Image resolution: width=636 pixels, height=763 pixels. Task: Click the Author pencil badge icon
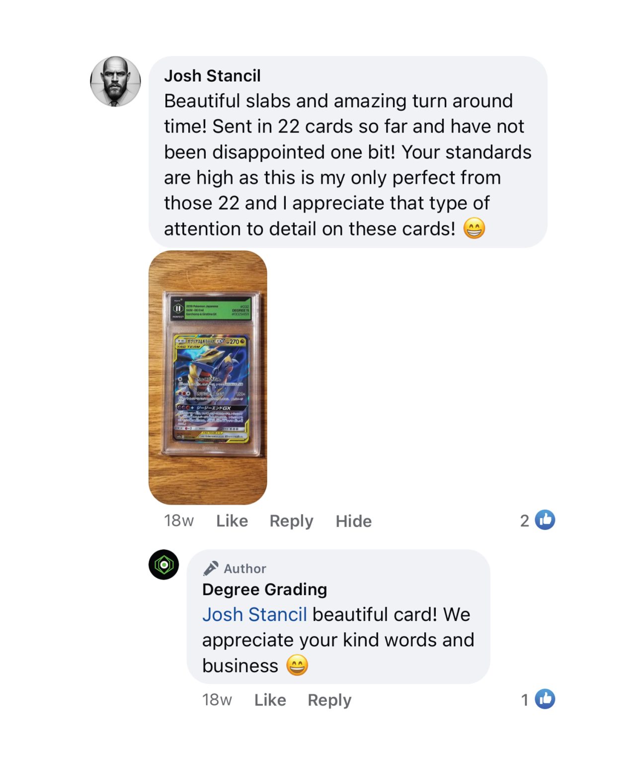point(211,568)
